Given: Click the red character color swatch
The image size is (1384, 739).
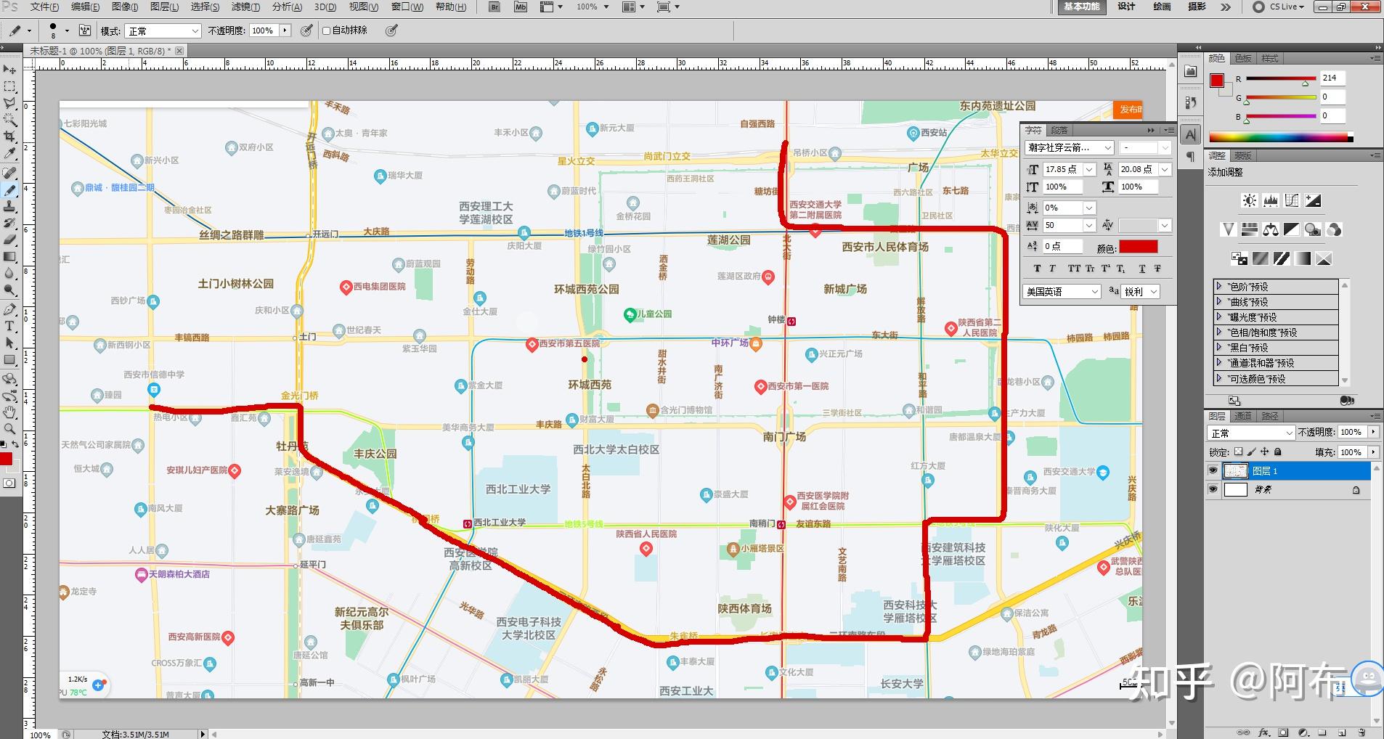Looking at the screenshot, I should 1138,248.
